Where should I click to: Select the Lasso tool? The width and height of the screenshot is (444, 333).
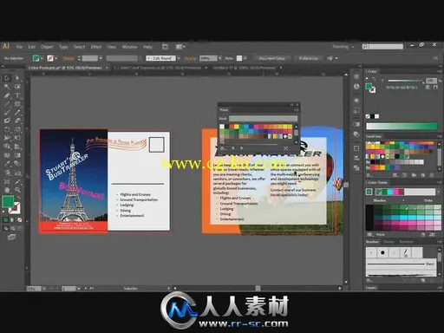click(17, 87)
